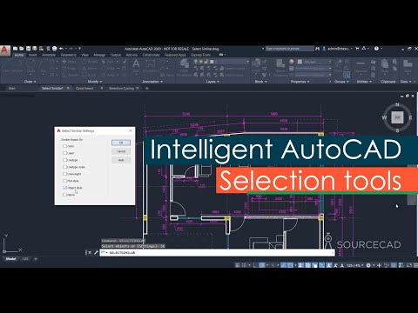The height and width of the screenshot is (313, 418).
Task: Enable the Plot style checkbox
Action: pyautogui.click(x=65, y=181)
